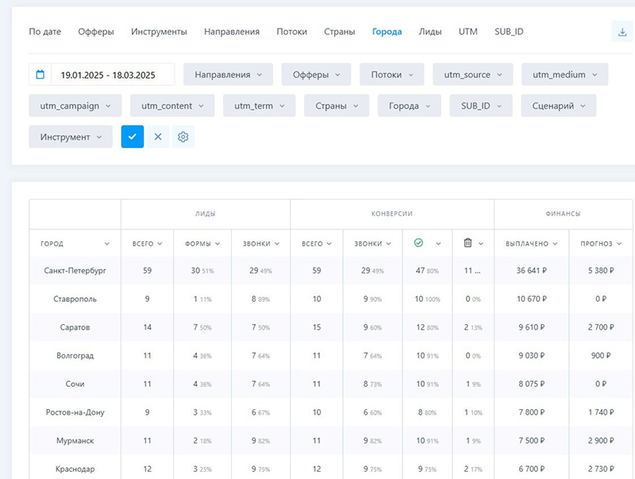635x479 pixels.
Task: Click the 10 670 ₽ paid amount
Action: (531, 299)
